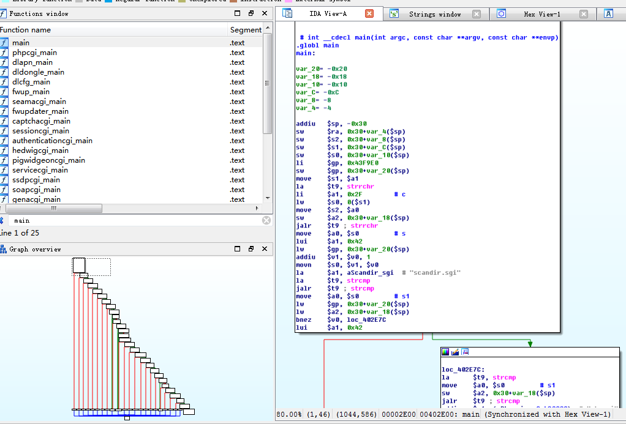Click the scroll-down arrow of the functions list

tap(268, 198)
